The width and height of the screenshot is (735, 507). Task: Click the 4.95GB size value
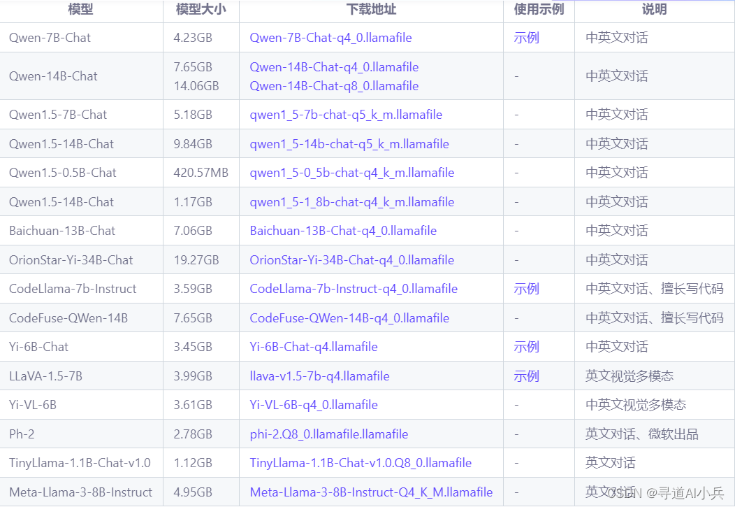tap(193, 492)
